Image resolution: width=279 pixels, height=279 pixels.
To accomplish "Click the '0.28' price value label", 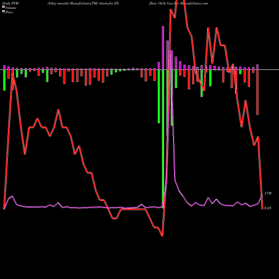I will tap(268, 208).
